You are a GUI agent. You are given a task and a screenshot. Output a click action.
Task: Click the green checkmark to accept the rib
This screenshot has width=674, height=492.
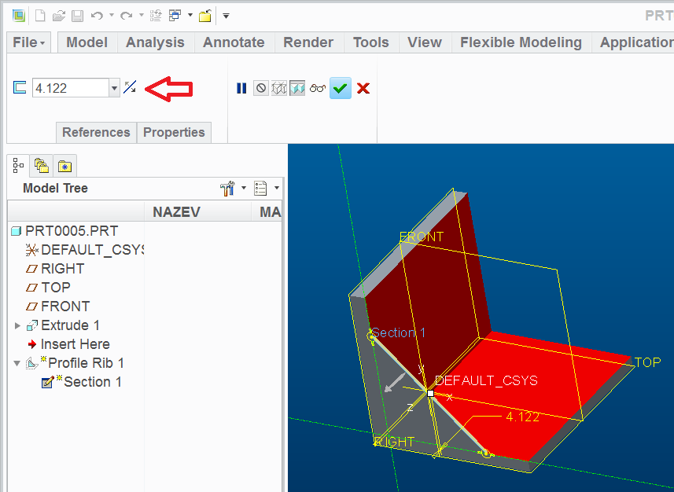click(x=340, y=89)
